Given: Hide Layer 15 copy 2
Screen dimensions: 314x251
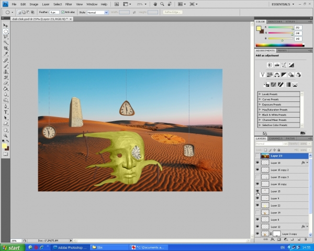Looking at the screenshot, I should (x=257, y=170).
